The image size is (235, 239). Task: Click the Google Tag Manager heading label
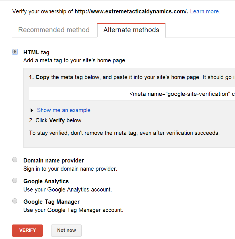coord(51,202)
